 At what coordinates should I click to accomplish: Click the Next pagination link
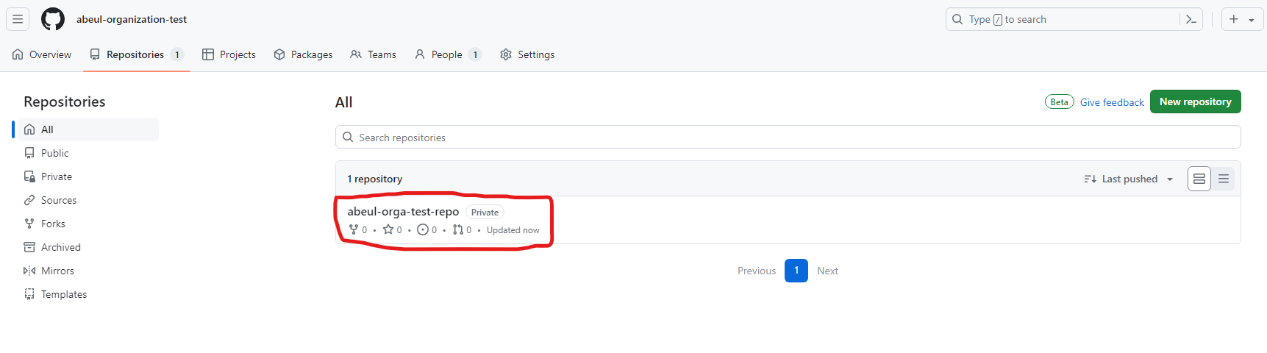tap(827, 271)
